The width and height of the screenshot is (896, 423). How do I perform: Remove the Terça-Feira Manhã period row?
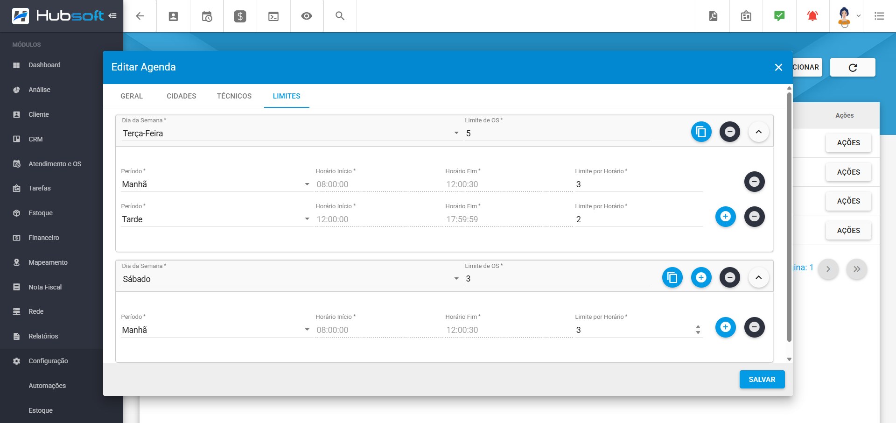(x=754, y=181)
